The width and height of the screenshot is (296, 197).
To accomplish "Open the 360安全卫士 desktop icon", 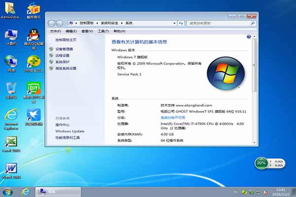I will point(34,62).
